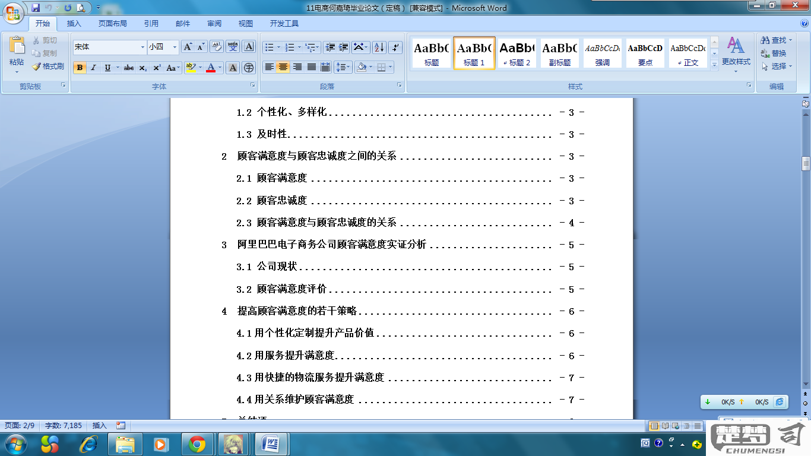Toggle bold formatting
The width and height of the screenshot is (811, 456).
click(80, 68)
